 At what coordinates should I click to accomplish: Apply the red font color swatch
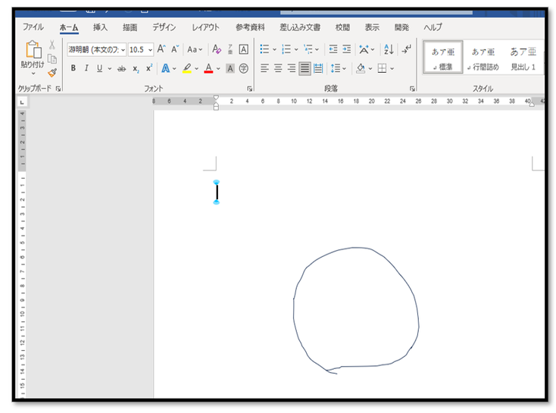(208, 68)
